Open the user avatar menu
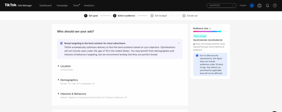Viewport: 282px width, 112px height. 252,5
